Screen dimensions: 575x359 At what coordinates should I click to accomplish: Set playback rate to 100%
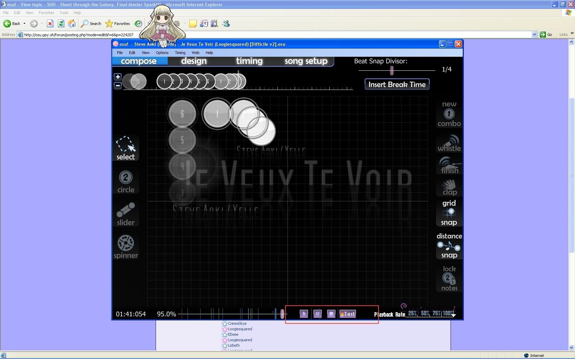coord(449,313)
